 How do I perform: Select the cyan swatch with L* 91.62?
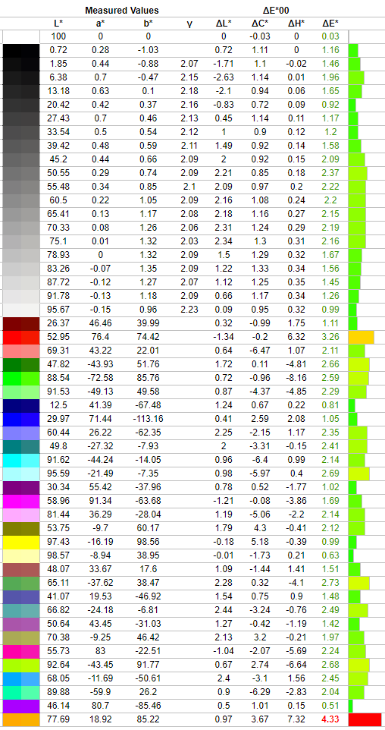tap(21, 460)
